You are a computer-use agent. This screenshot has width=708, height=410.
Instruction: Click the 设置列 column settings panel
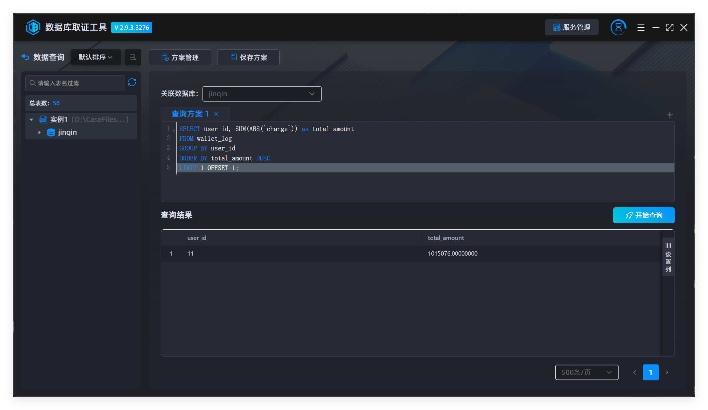[668, 258]
